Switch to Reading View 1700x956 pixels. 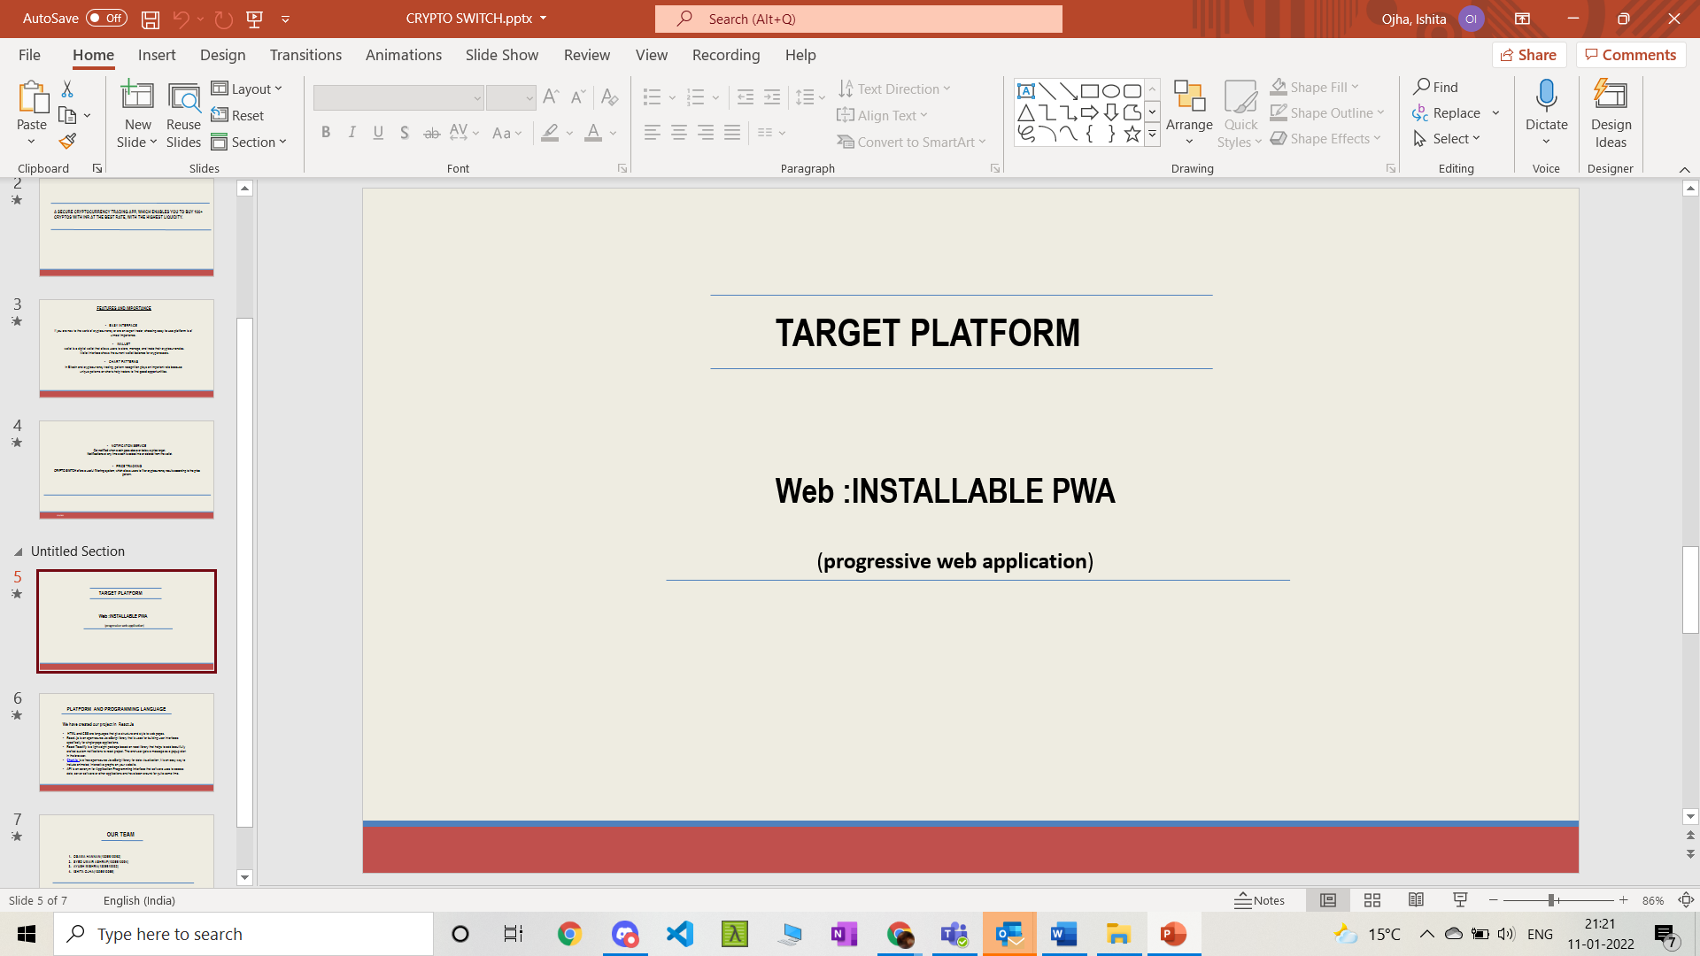[1417, 900]
